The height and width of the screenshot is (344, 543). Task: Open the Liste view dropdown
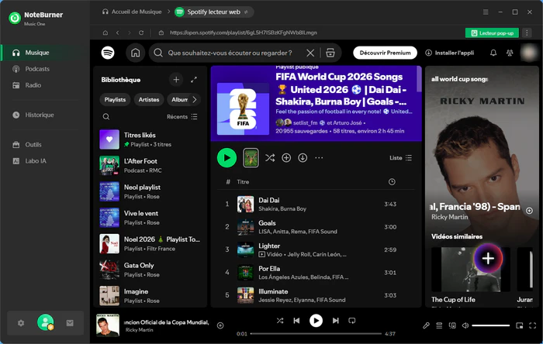tap(401, 158)
